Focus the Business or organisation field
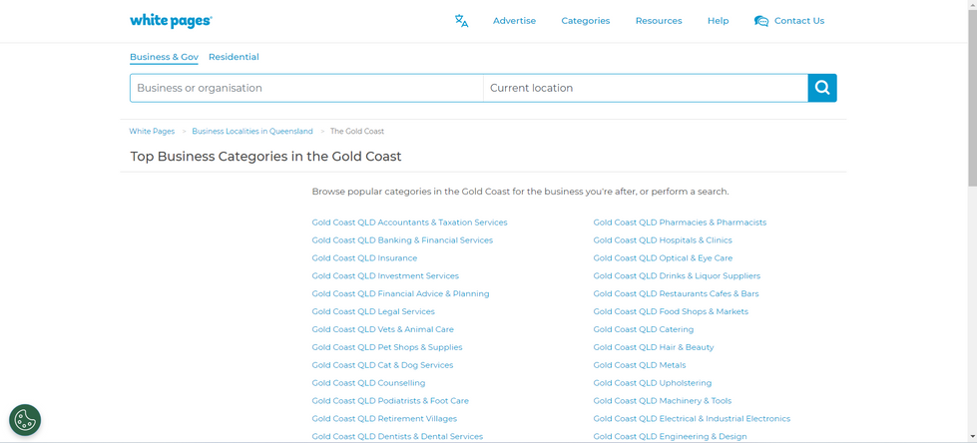The width and height of the screenshot is (977, 443). point(306,88)
